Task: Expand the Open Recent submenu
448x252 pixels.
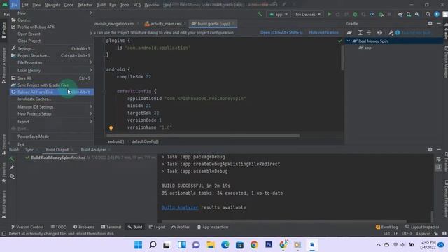Action: click(x=91, y=34)
